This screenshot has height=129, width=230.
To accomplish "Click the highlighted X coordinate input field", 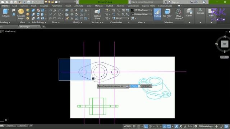I will pos(134,86).
